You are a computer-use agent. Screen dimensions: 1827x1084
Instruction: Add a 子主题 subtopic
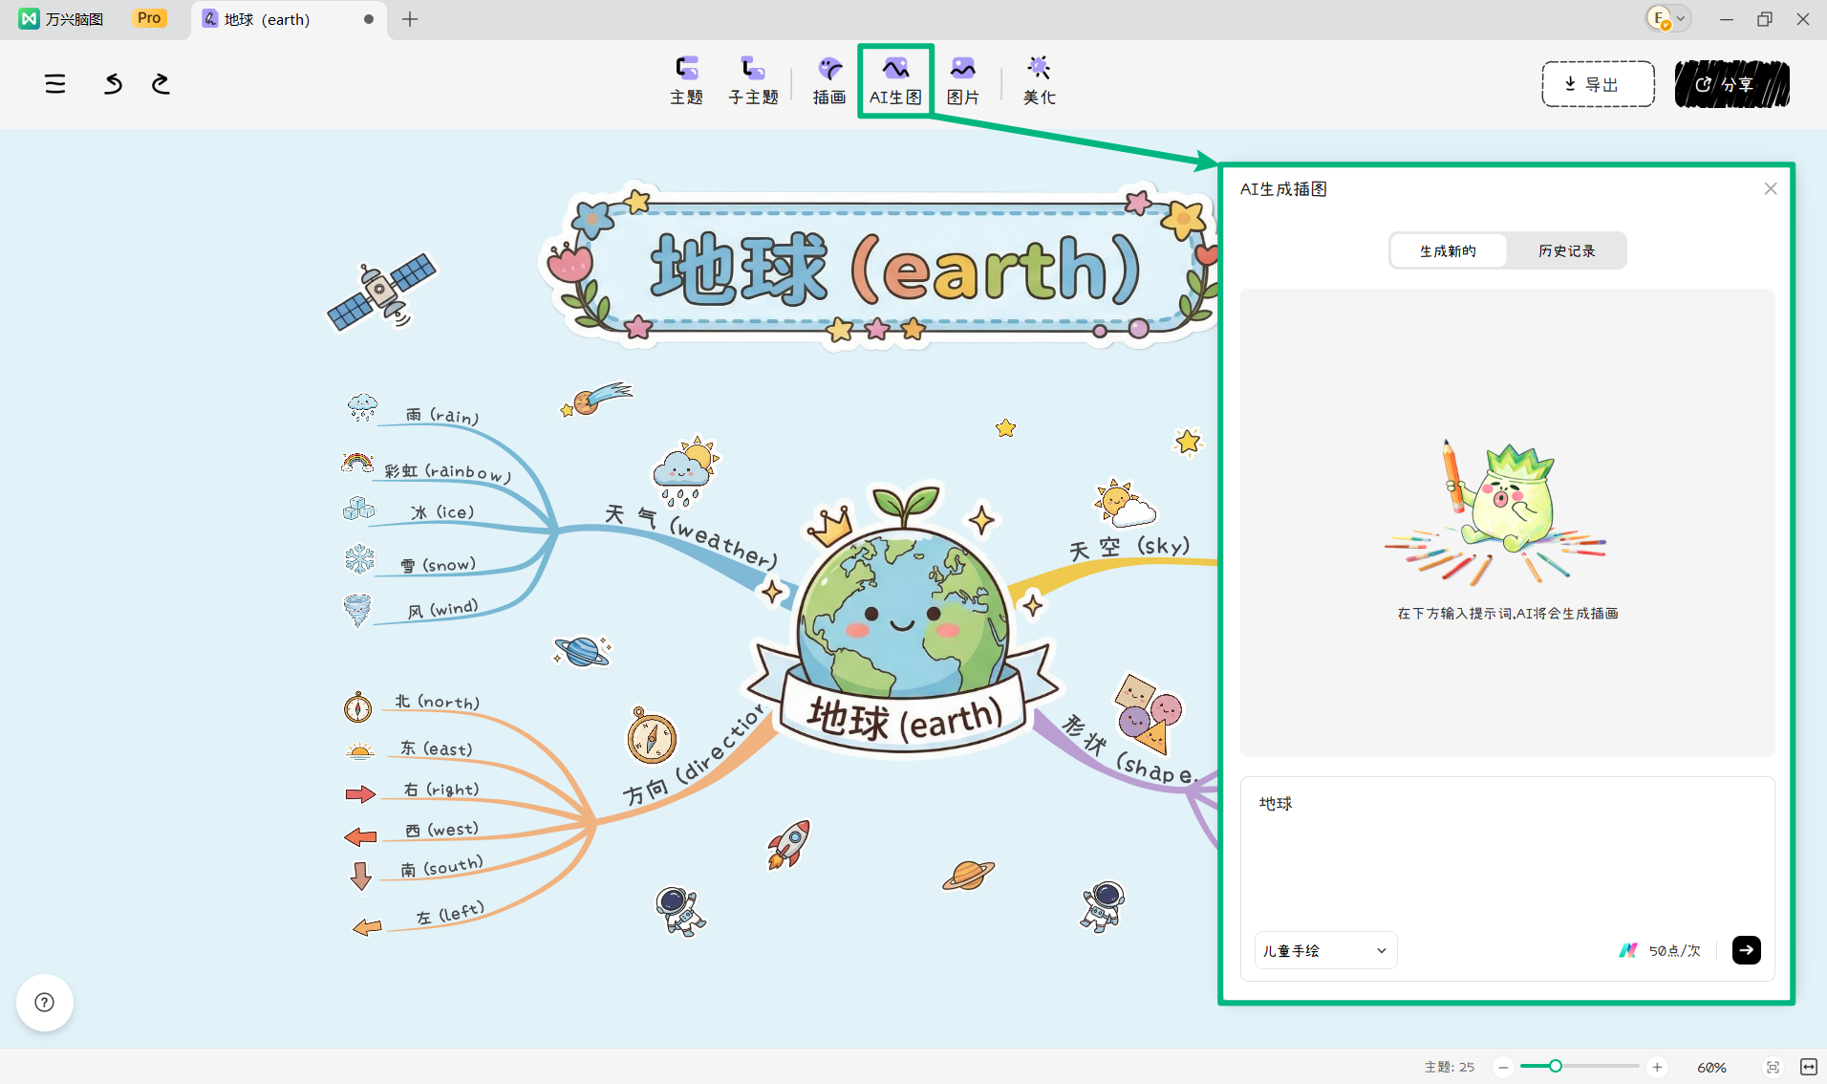pyautogui.click(x=753, y=80)
